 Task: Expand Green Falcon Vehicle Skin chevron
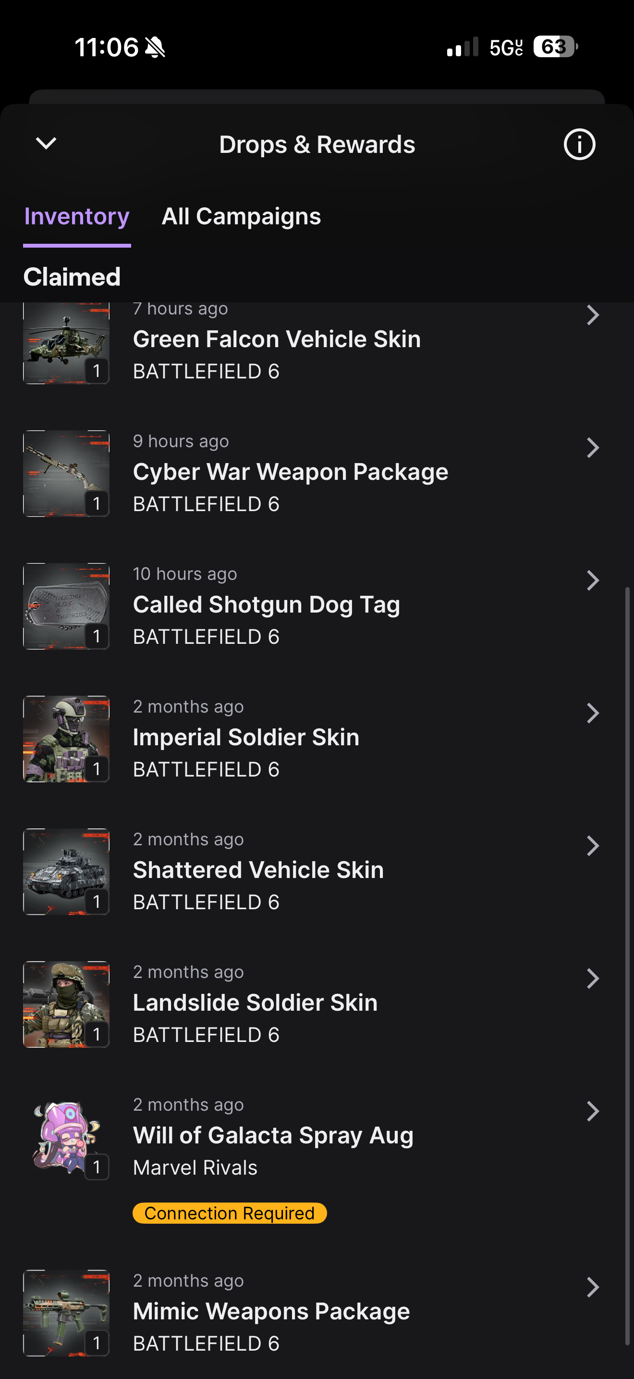pos(592,315)
